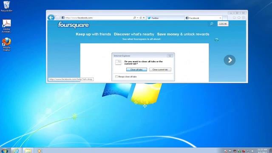Click the browser Back arrow button
Image resolution: width=272 pixels, height=153 pixels.
pyautogui.click(x=51, y=17)
